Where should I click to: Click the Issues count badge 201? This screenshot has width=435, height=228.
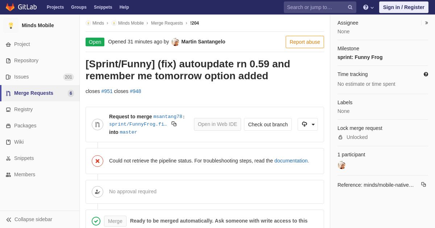[69, 77]
